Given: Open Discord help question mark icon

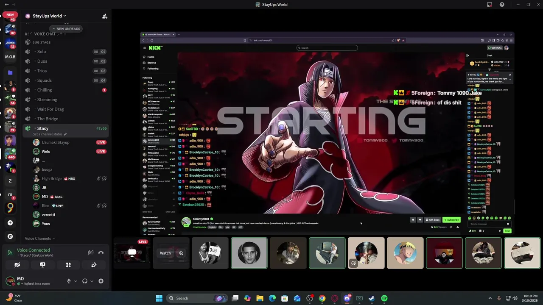Looking at the screenshot, I should (x=502, y=5).
